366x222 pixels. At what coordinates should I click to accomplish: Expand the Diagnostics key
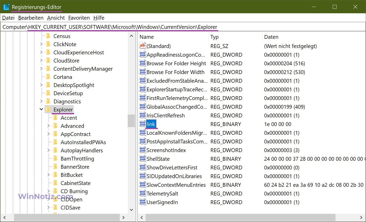pyautogui.click(x=41, y=101)
